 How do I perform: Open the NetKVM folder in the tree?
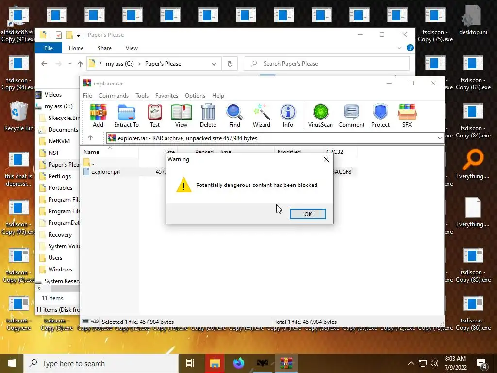click(x=59, y=141)
